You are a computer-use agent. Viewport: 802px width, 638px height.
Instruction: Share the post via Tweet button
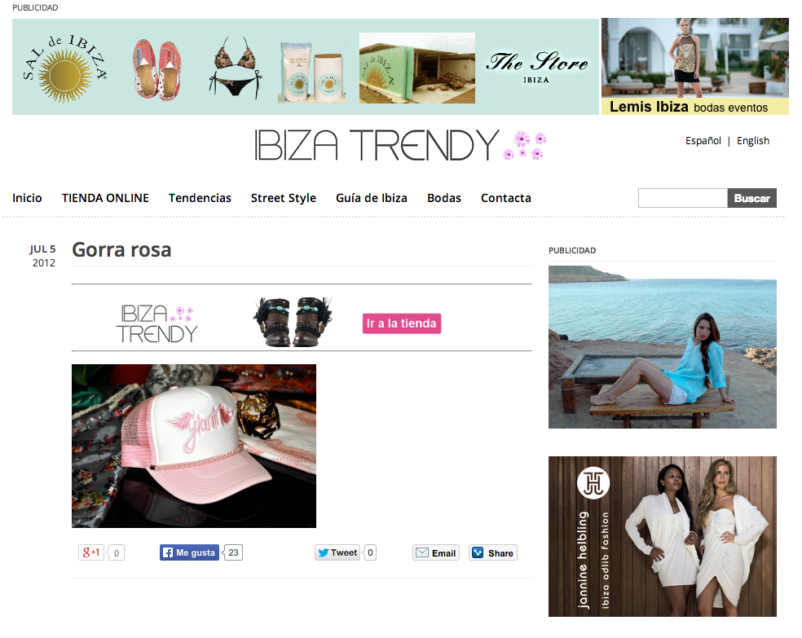pos(337,552)
